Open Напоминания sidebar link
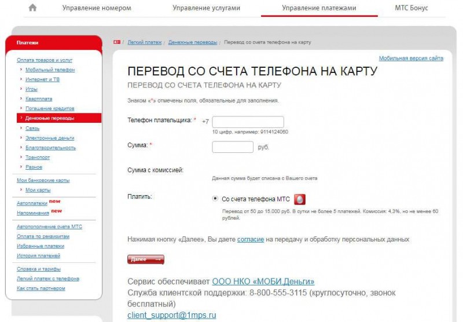Screen dimensions: 463x322 [x=33, y=213]
